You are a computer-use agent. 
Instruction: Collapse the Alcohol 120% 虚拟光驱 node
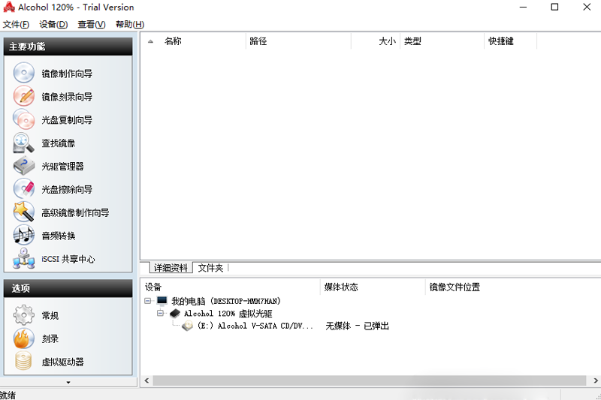[160, 314]
